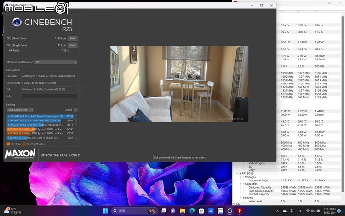Click the battery tray icon

click(318, 211)
